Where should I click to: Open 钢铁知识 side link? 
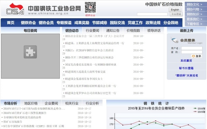(x=195, y=14)
